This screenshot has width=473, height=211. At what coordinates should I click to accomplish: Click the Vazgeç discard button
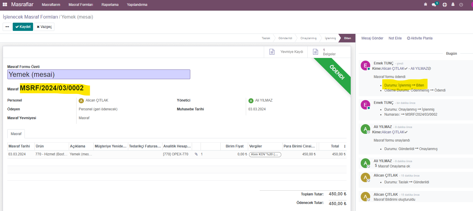coord(44,27)
